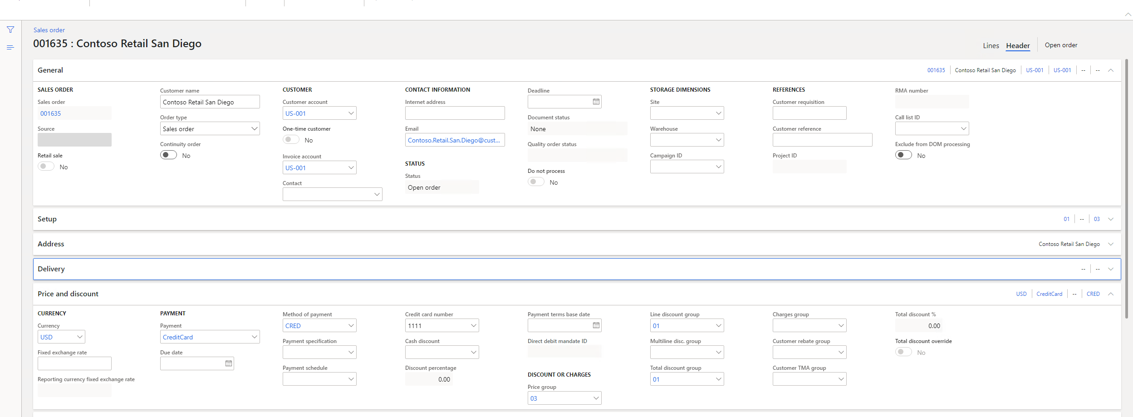Expand the Delivery section
Viewport: 1133px width, 417px height.
1110,269
